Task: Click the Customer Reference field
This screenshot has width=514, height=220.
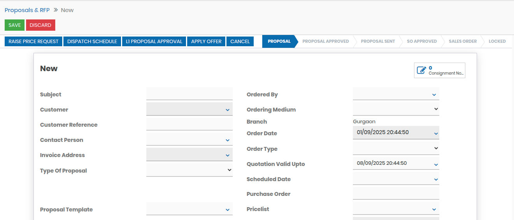Action: pyautogui.click(x=189, y=124)
